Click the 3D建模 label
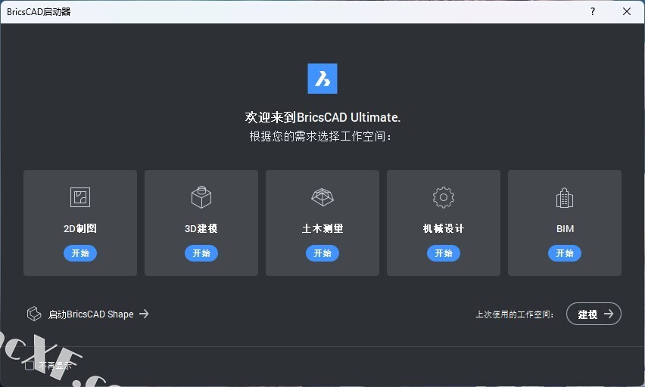Screen dimensions: 645x387 pyautogui.click(x=201, y=228)
